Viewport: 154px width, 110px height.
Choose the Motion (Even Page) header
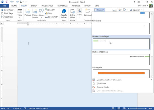tap(121, 44)
